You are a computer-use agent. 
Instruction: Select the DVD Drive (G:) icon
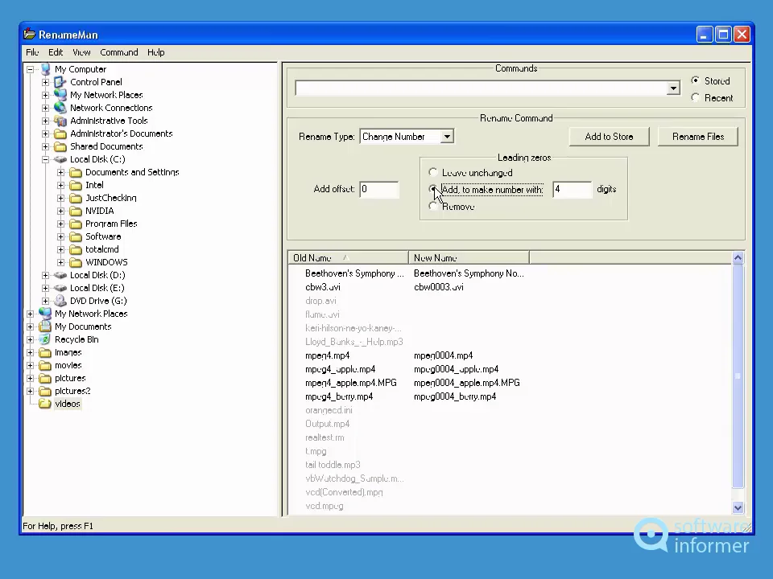(x=60, y=301)
